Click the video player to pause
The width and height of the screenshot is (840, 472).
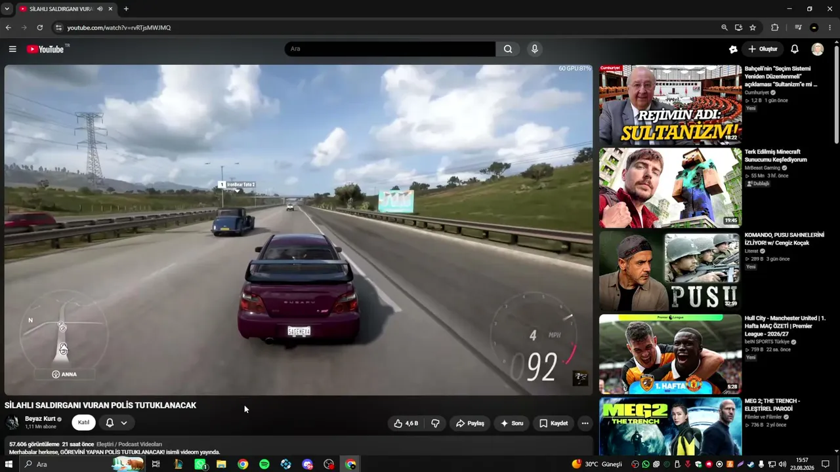pyautogui.click(x=299, y=229)
